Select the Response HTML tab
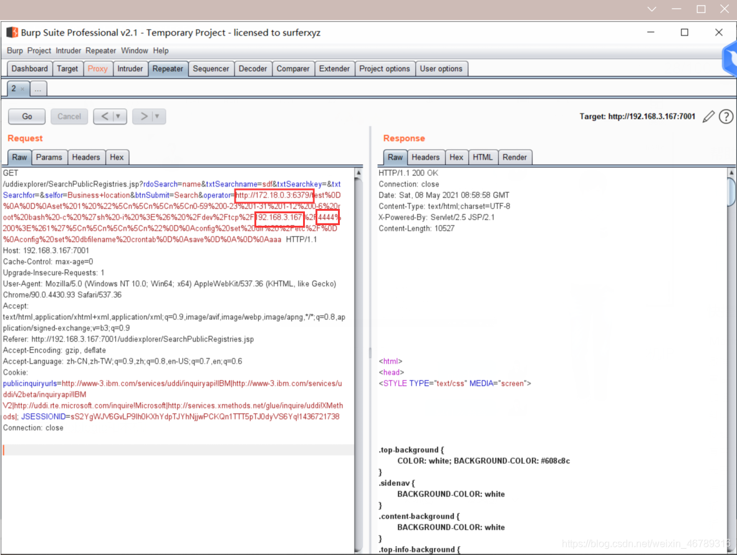The image size is (737, 555). click(483, 157)
